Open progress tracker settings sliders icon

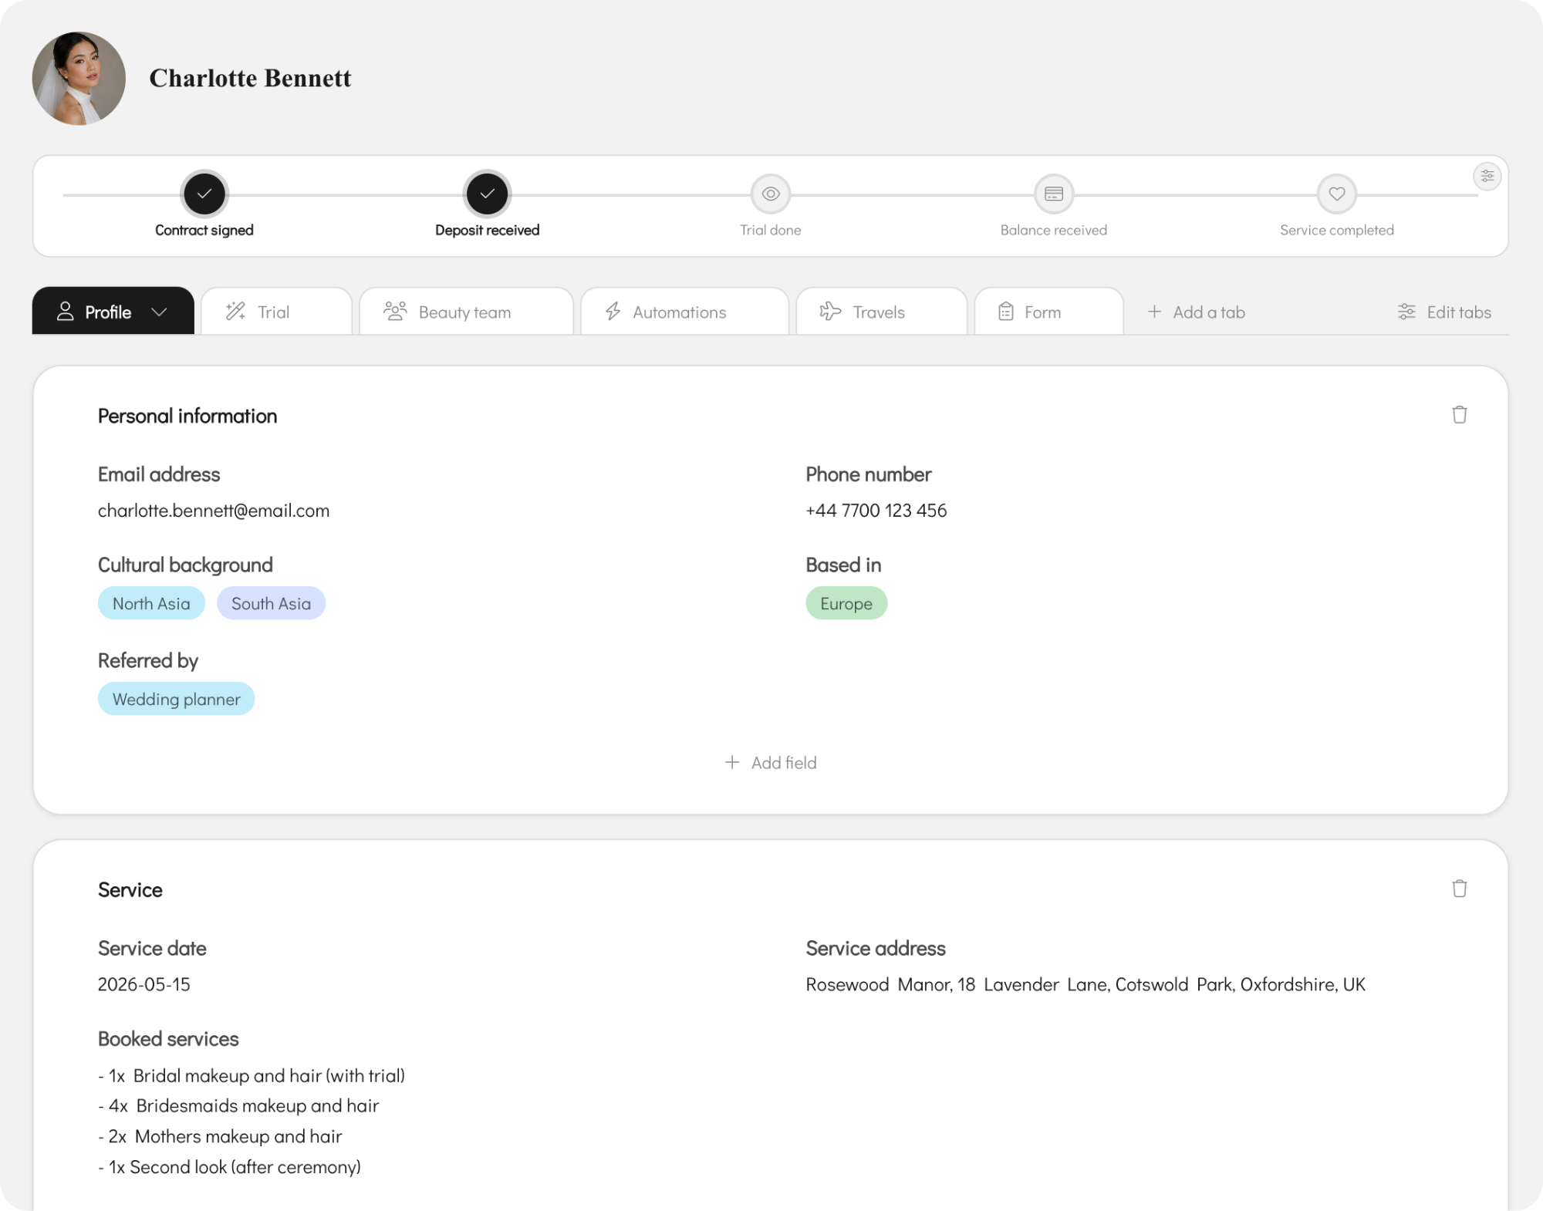(1487, 177)
